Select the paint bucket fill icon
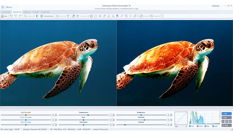 point(113,16)
